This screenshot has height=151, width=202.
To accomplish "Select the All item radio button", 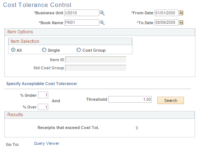I will click(x=13, y=50).
